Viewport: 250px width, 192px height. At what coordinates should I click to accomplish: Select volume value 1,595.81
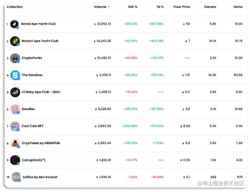[105, 177]
